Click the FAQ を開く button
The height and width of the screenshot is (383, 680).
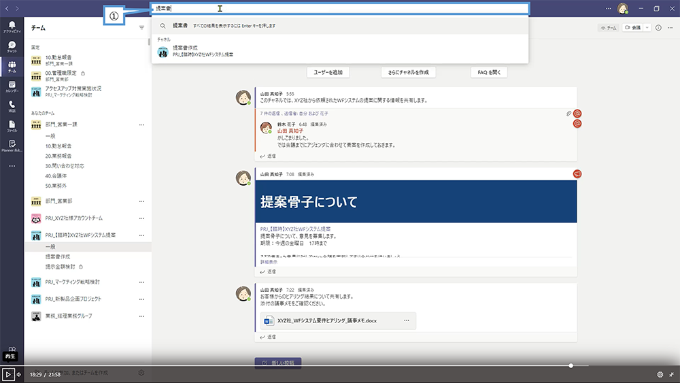(x=489, y=72)
